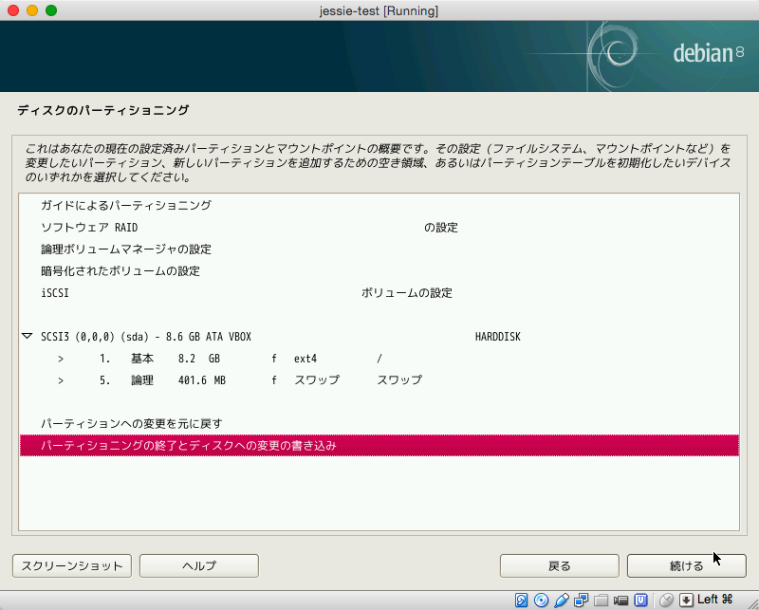Image resolution: width=759 pixels, height=610 pixels.
Task: Select 論理ボリュームマネージャの設定 entry
Action: 379,249
